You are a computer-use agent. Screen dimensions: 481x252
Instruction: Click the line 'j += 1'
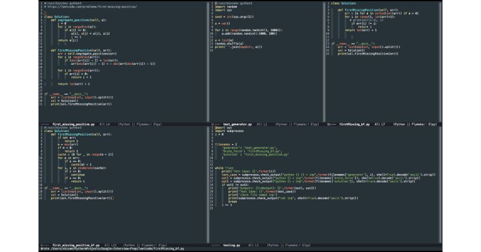click(76, 37)
